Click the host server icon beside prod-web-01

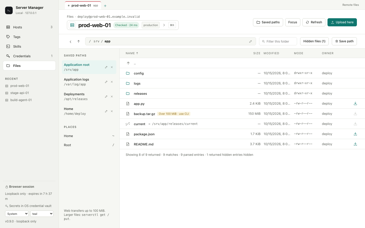tap(72, 25)
